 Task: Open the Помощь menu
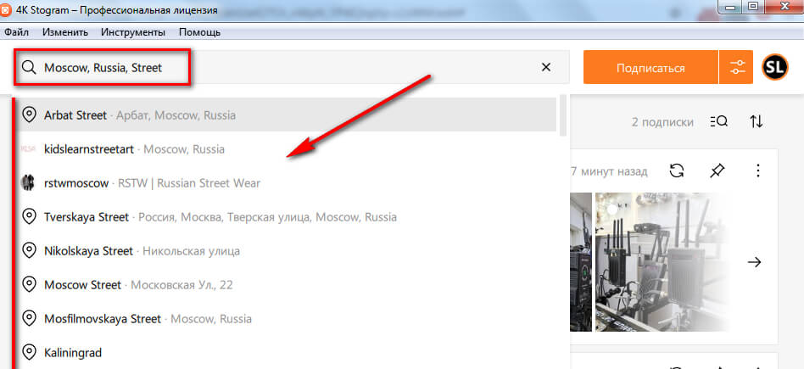tap(199, 32)
